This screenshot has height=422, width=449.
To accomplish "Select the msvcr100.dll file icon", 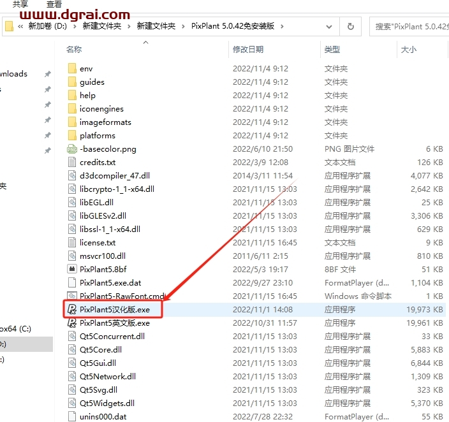I will 72,256.
